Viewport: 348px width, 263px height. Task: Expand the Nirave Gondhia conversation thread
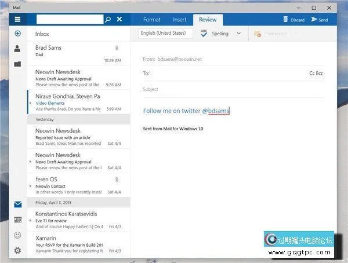(x=30, y=103)
